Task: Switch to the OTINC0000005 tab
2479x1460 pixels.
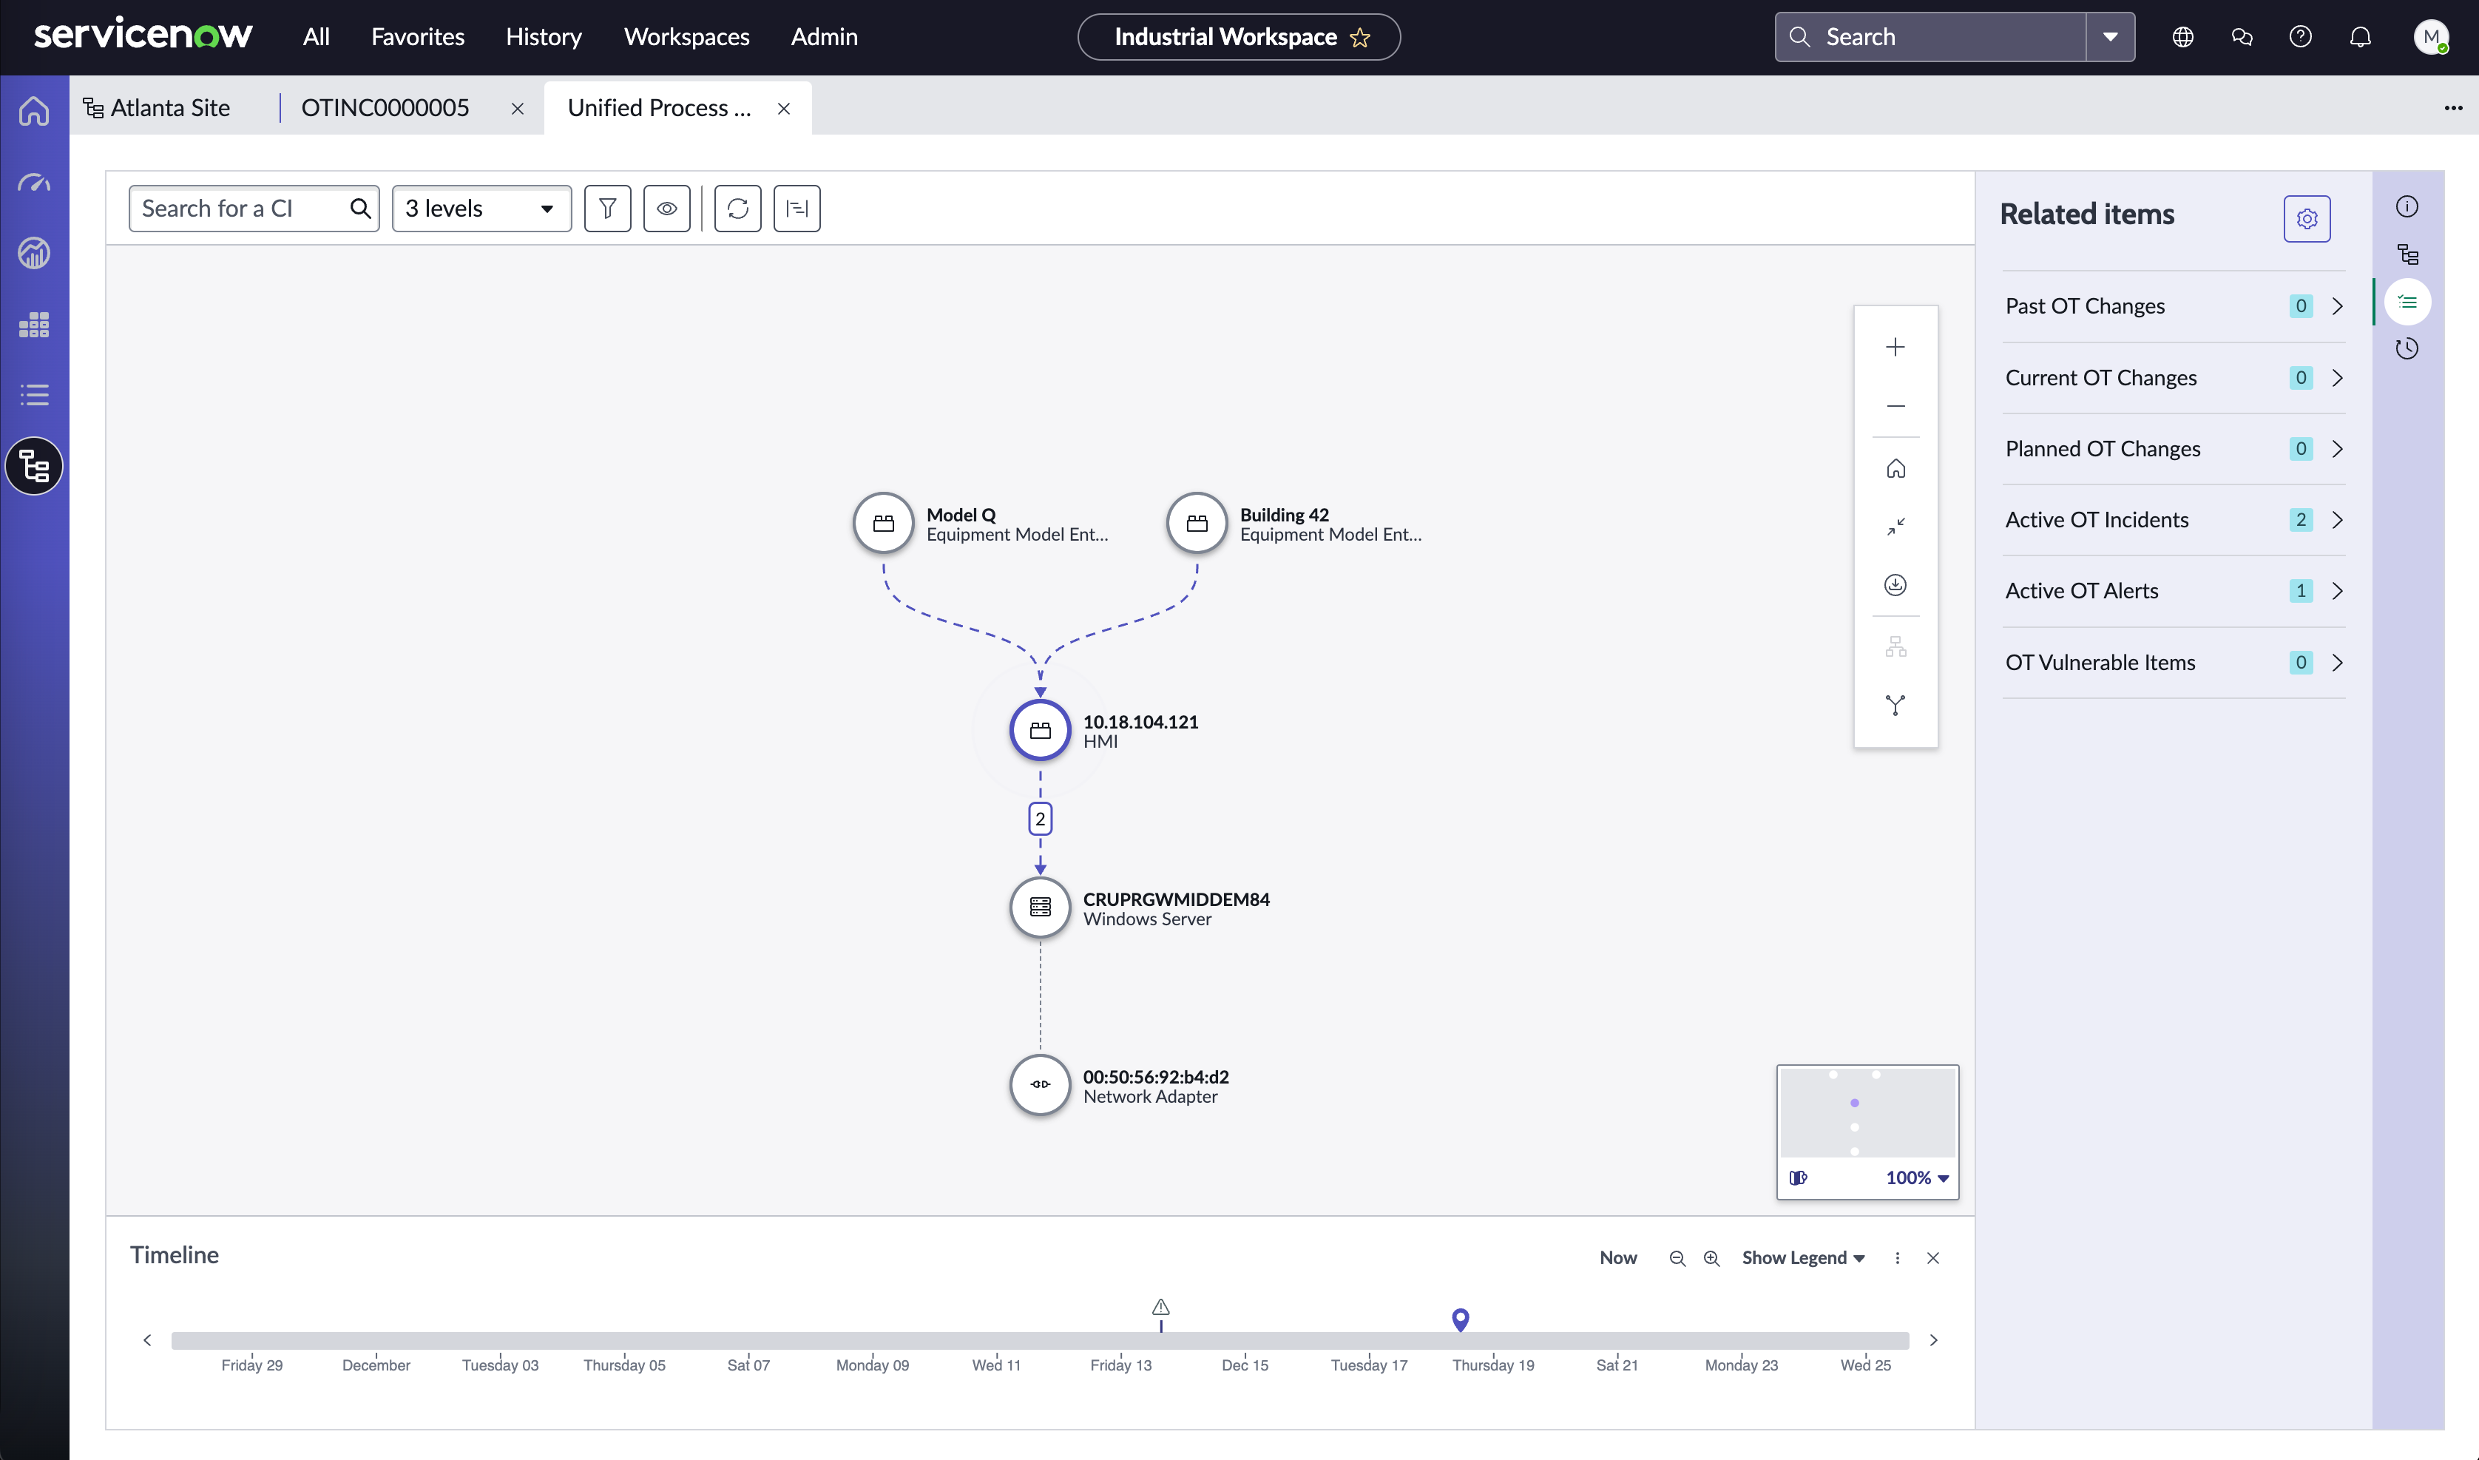Action: [385, 107]
